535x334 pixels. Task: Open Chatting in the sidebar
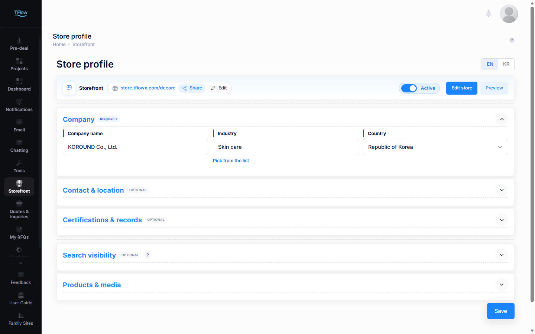click(19, 146)
